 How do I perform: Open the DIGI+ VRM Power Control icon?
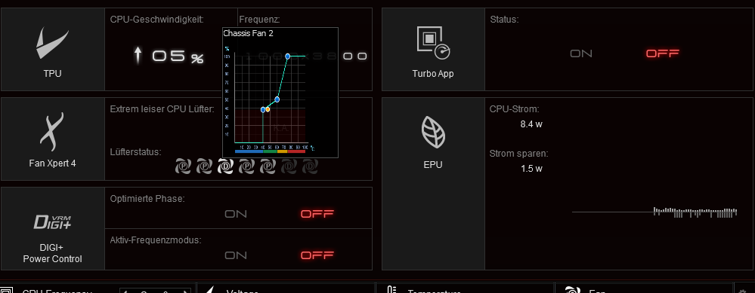click(52, 222)
